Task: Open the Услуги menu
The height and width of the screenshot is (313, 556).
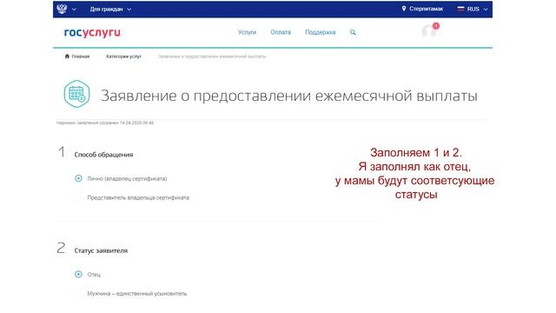Action: coord(247,32)
